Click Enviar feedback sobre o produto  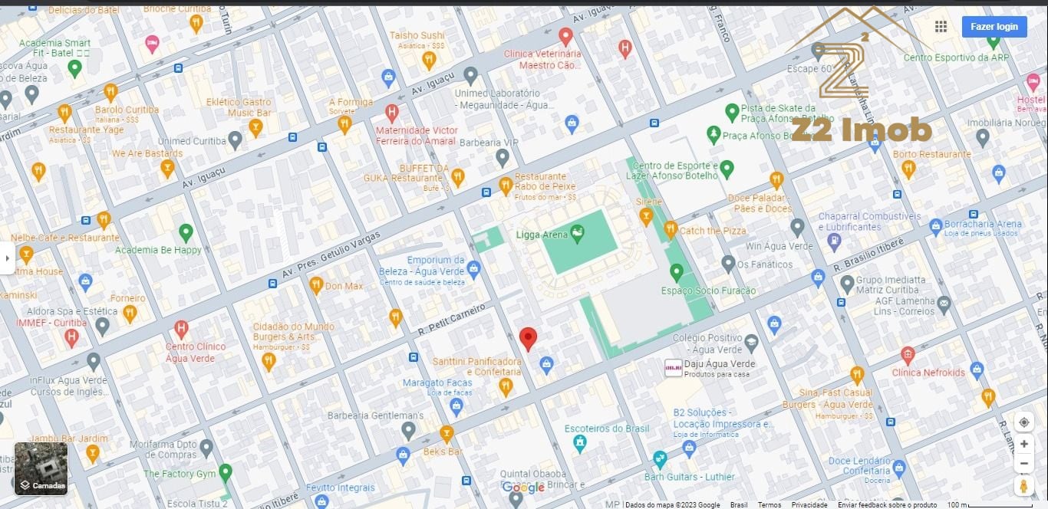(x=888, y=504)
